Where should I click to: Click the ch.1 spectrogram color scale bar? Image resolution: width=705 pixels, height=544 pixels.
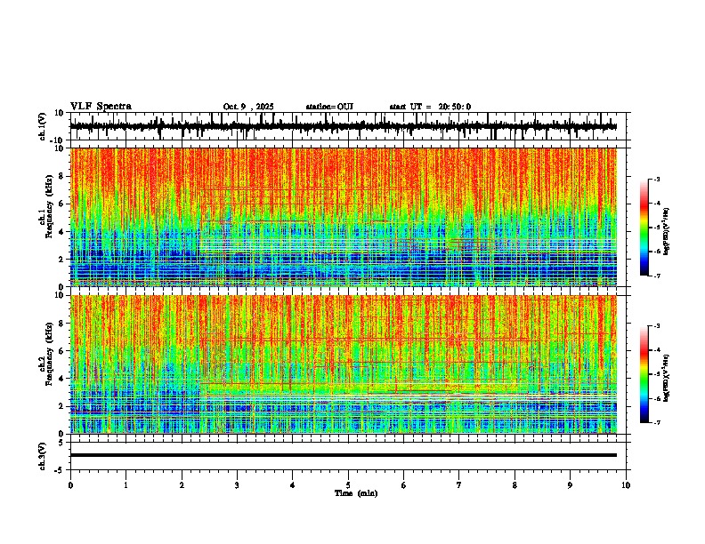pyautogui.click(x=644, y=228)
